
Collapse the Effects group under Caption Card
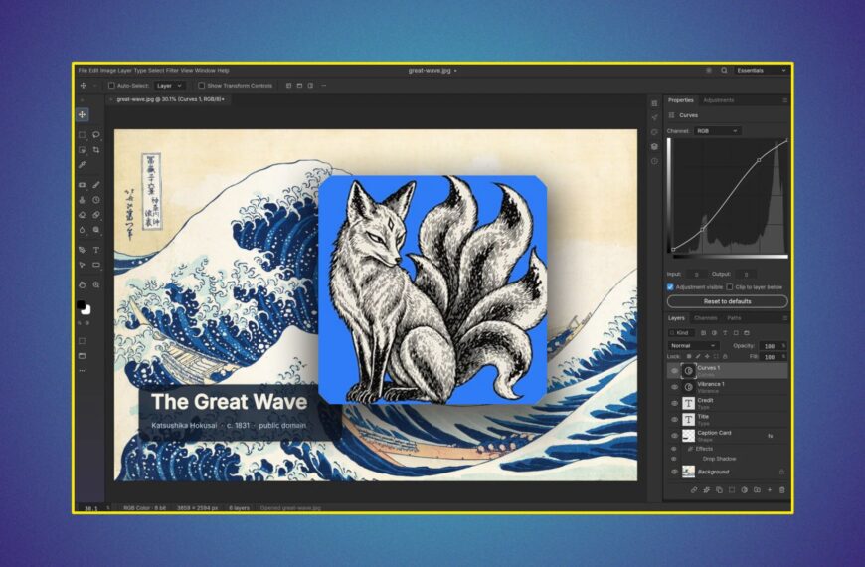690,449
